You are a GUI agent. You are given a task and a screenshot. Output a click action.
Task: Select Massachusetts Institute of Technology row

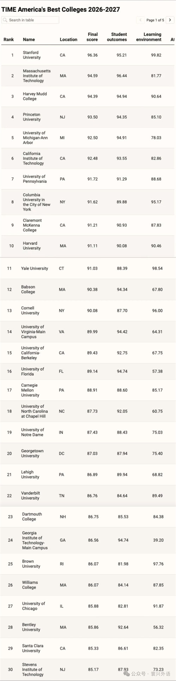pyautogui.click(x=88, y=76)
